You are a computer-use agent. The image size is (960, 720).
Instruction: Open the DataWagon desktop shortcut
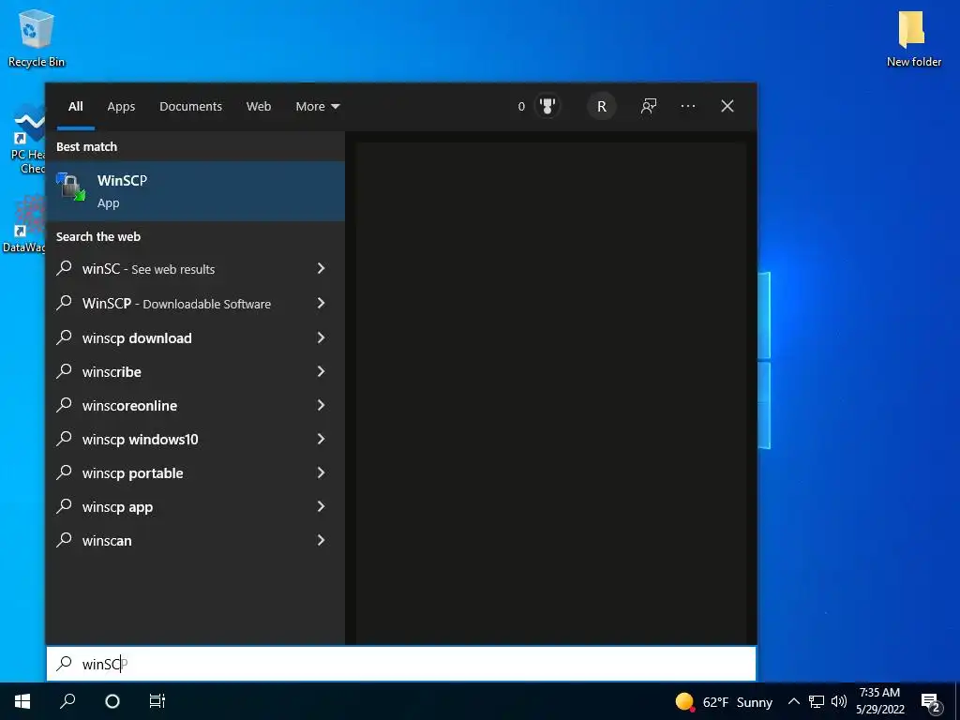click(24, 223)
